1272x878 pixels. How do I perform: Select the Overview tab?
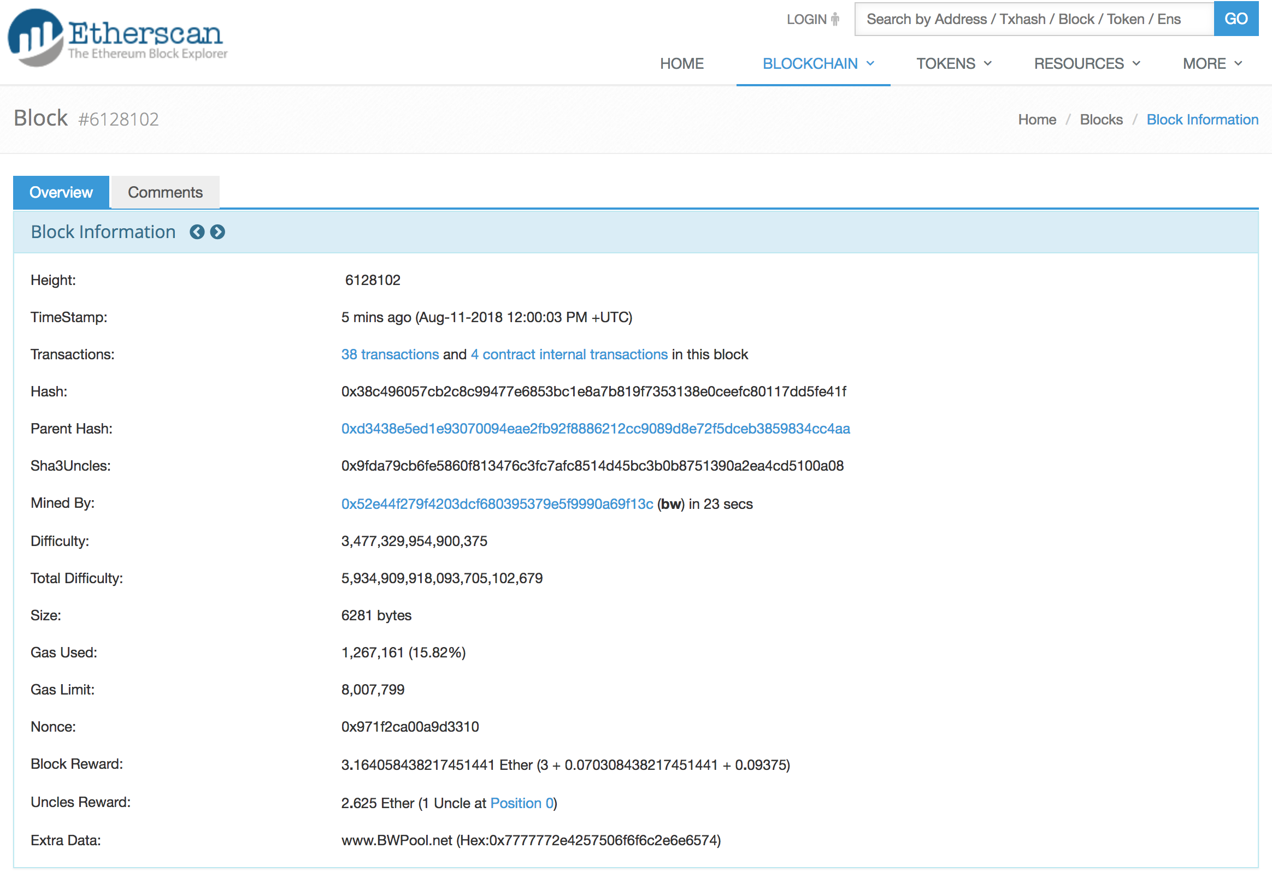(x=61, y=192)
